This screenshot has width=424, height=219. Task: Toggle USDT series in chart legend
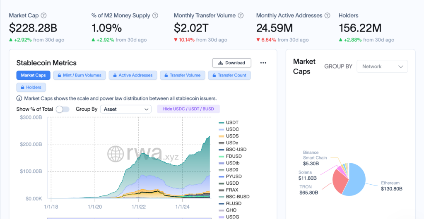232,123
